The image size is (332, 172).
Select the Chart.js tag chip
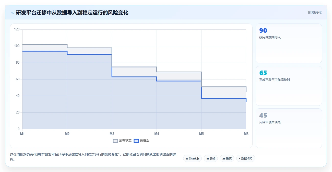[192, 158]
